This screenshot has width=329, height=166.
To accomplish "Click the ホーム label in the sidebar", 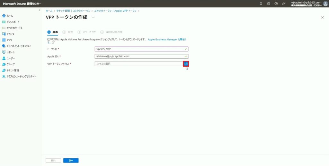I will 10,16.
